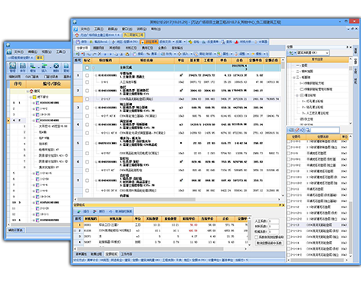Viewport: 361px width, 285px height.
Task: Click the highlighted orange button in main toolbar
Action: click(149, 41)
